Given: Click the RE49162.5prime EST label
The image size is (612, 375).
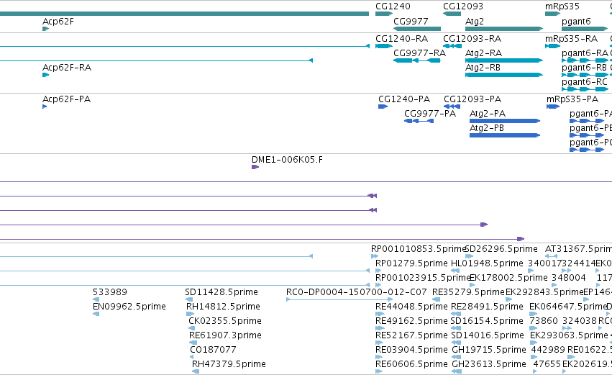Looking at the screenshot, I should tap(411, 321).
